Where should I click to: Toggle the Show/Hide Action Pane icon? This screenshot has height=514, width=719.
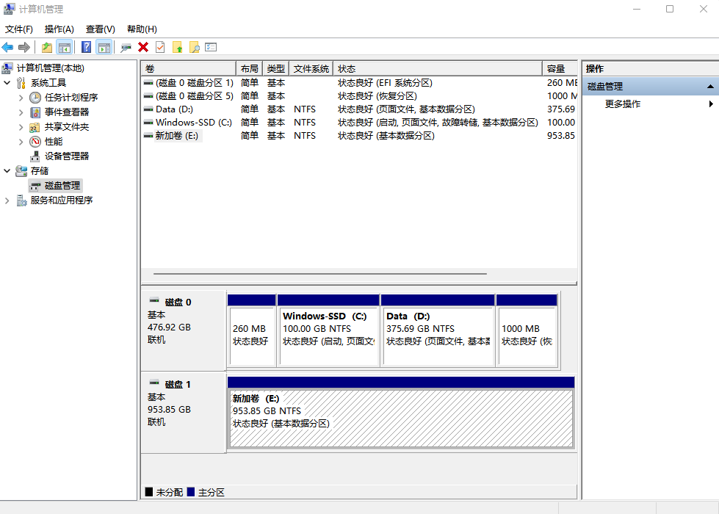click(104, 47)
